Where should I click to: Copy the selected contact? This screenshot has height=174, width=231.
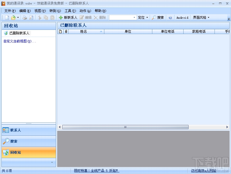(x=46, y=17)
